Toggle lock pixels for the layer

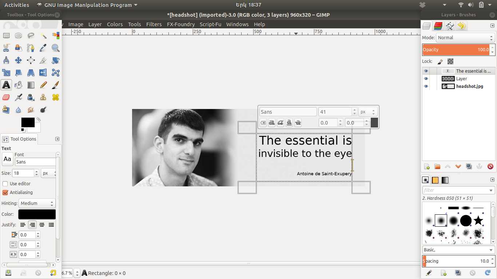tap(440, 61)
